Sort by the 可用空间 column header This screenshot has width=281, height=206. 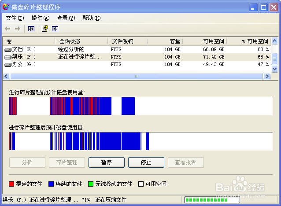(x=205, y=41)
